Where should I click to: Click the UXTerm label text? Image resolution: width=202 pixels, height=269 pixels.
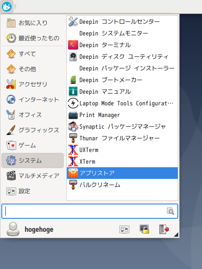(x=89, y=150)
